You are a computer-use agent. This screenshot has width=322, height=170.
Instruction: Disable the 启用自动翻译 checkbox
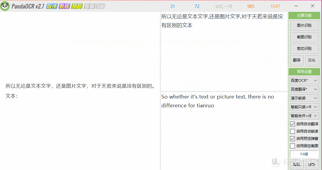(292, 124)
